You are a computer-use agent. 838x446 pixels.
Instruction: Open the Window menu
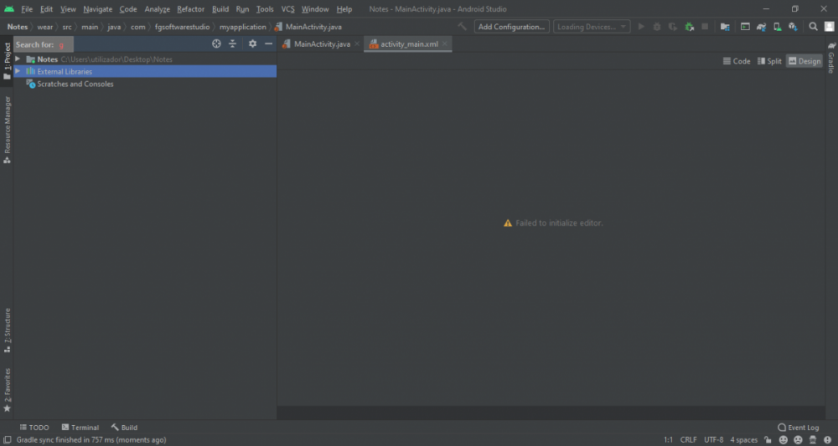coord(315,9)
